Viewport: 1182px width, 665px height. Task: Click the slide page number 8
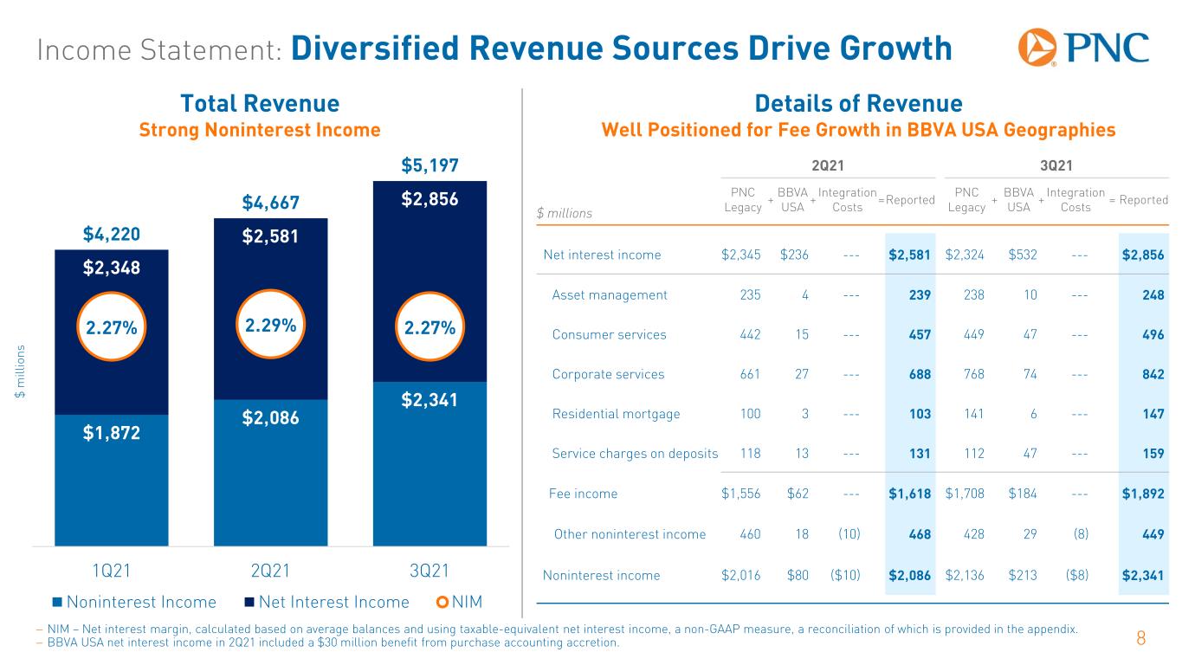1140,640
